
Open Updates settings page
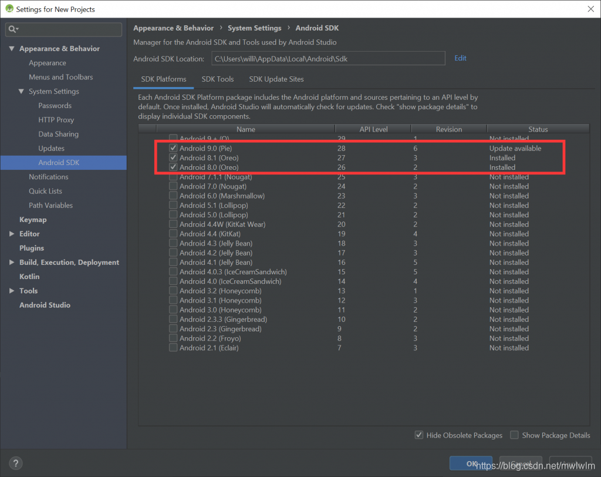click(x=52, y=148)
